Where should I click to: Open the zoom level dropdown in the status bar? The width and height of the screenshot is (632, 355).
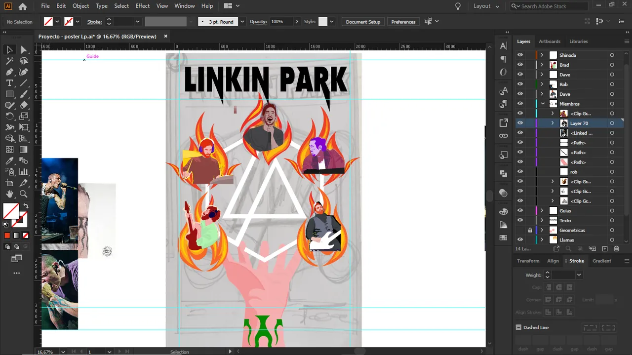[x=63, y=352]
